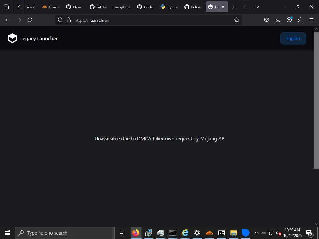The image size is (319, 239).
Task: Open tracking protection shield info
Action: [x=60, y=20]
